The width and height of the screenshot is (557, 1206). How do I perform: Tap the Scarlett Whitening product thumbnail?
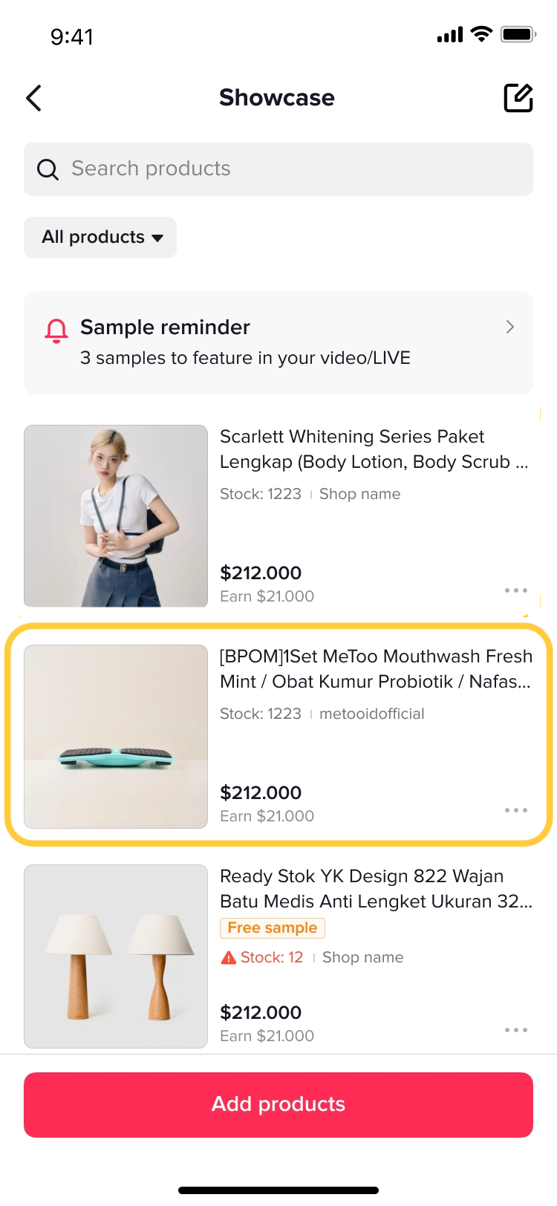tap(116, 516)
